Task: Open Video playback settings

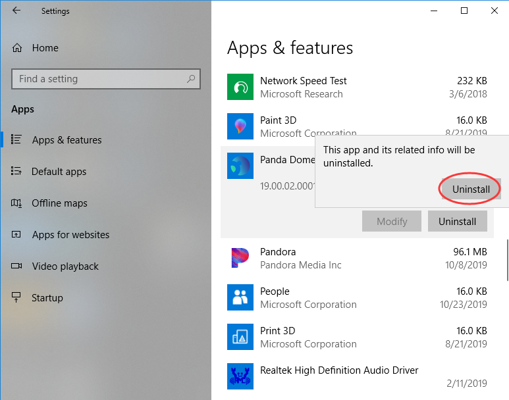Action: 65,266
